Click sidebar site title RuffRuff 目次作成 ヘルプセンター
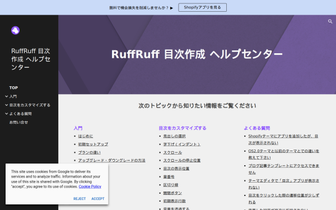 pyautogui.click(x=31, y=59)
